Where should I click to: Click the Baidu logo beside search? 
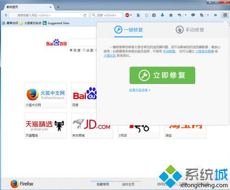coord(56,43)
